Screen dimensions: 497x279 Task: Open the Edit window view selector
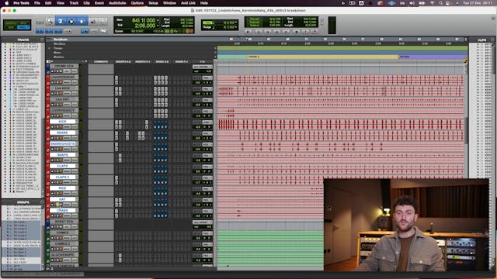[49, 62]
